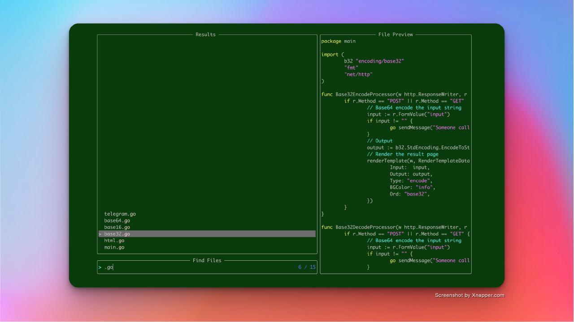The image size is (574, 322).
Task: Click the '// Output' comment line
Action: [x=379, y=141]
